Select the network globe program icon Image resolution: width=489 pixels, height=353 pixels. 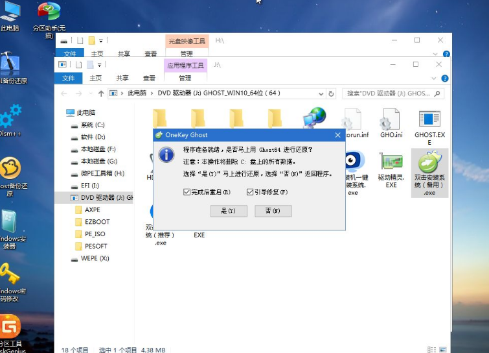(314, 117)
